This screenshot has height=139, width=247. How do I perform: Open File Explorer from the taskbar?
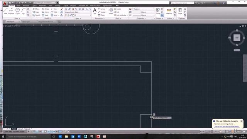pyautogui.click(x=66, y=136)
